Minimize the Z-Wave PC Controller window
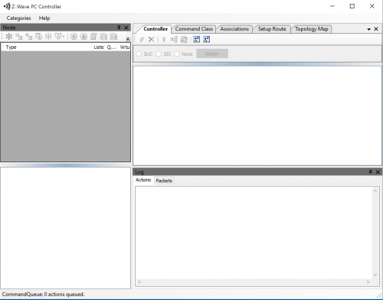Screen dimensions: 383x300 (332, 6)
